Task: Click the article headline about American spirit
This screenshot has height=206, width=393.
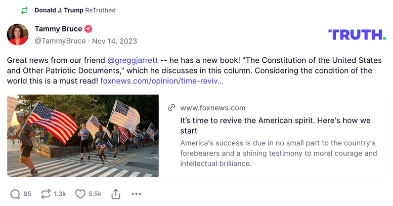Action: point(276,126)
